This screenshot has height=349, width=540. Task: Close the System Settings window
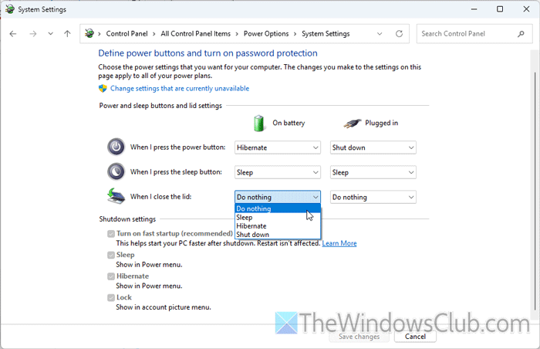526,9
